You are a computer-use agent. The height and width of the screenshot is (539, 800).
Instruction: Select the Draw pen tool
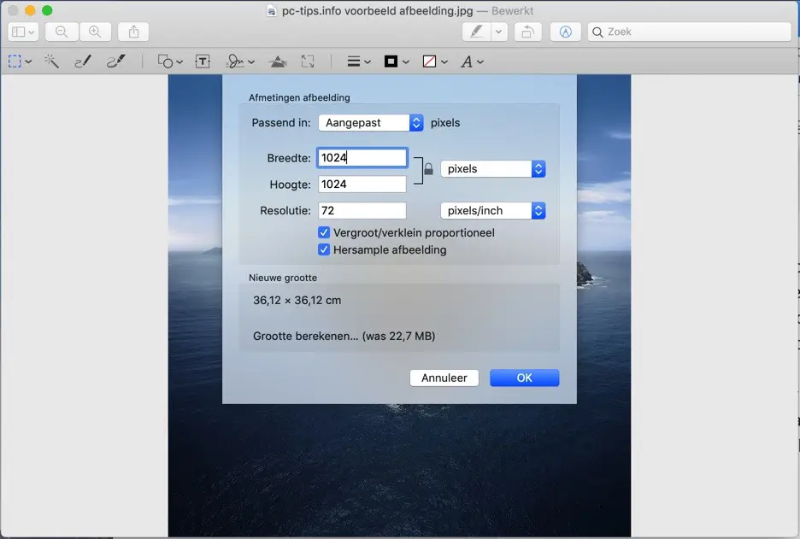[x=116, y=62]
